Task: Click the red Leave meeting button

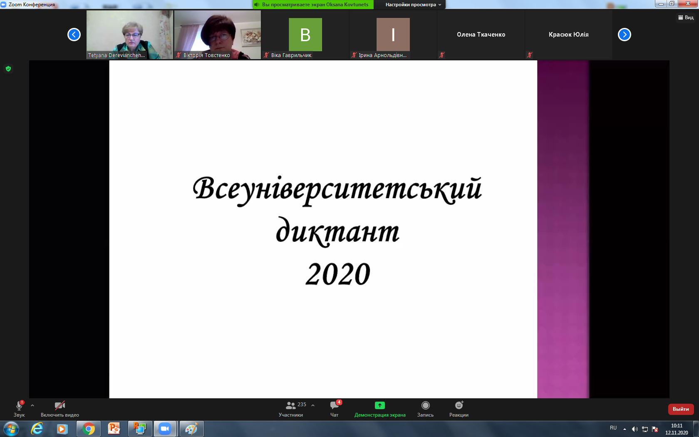Action: pos(681,409)
